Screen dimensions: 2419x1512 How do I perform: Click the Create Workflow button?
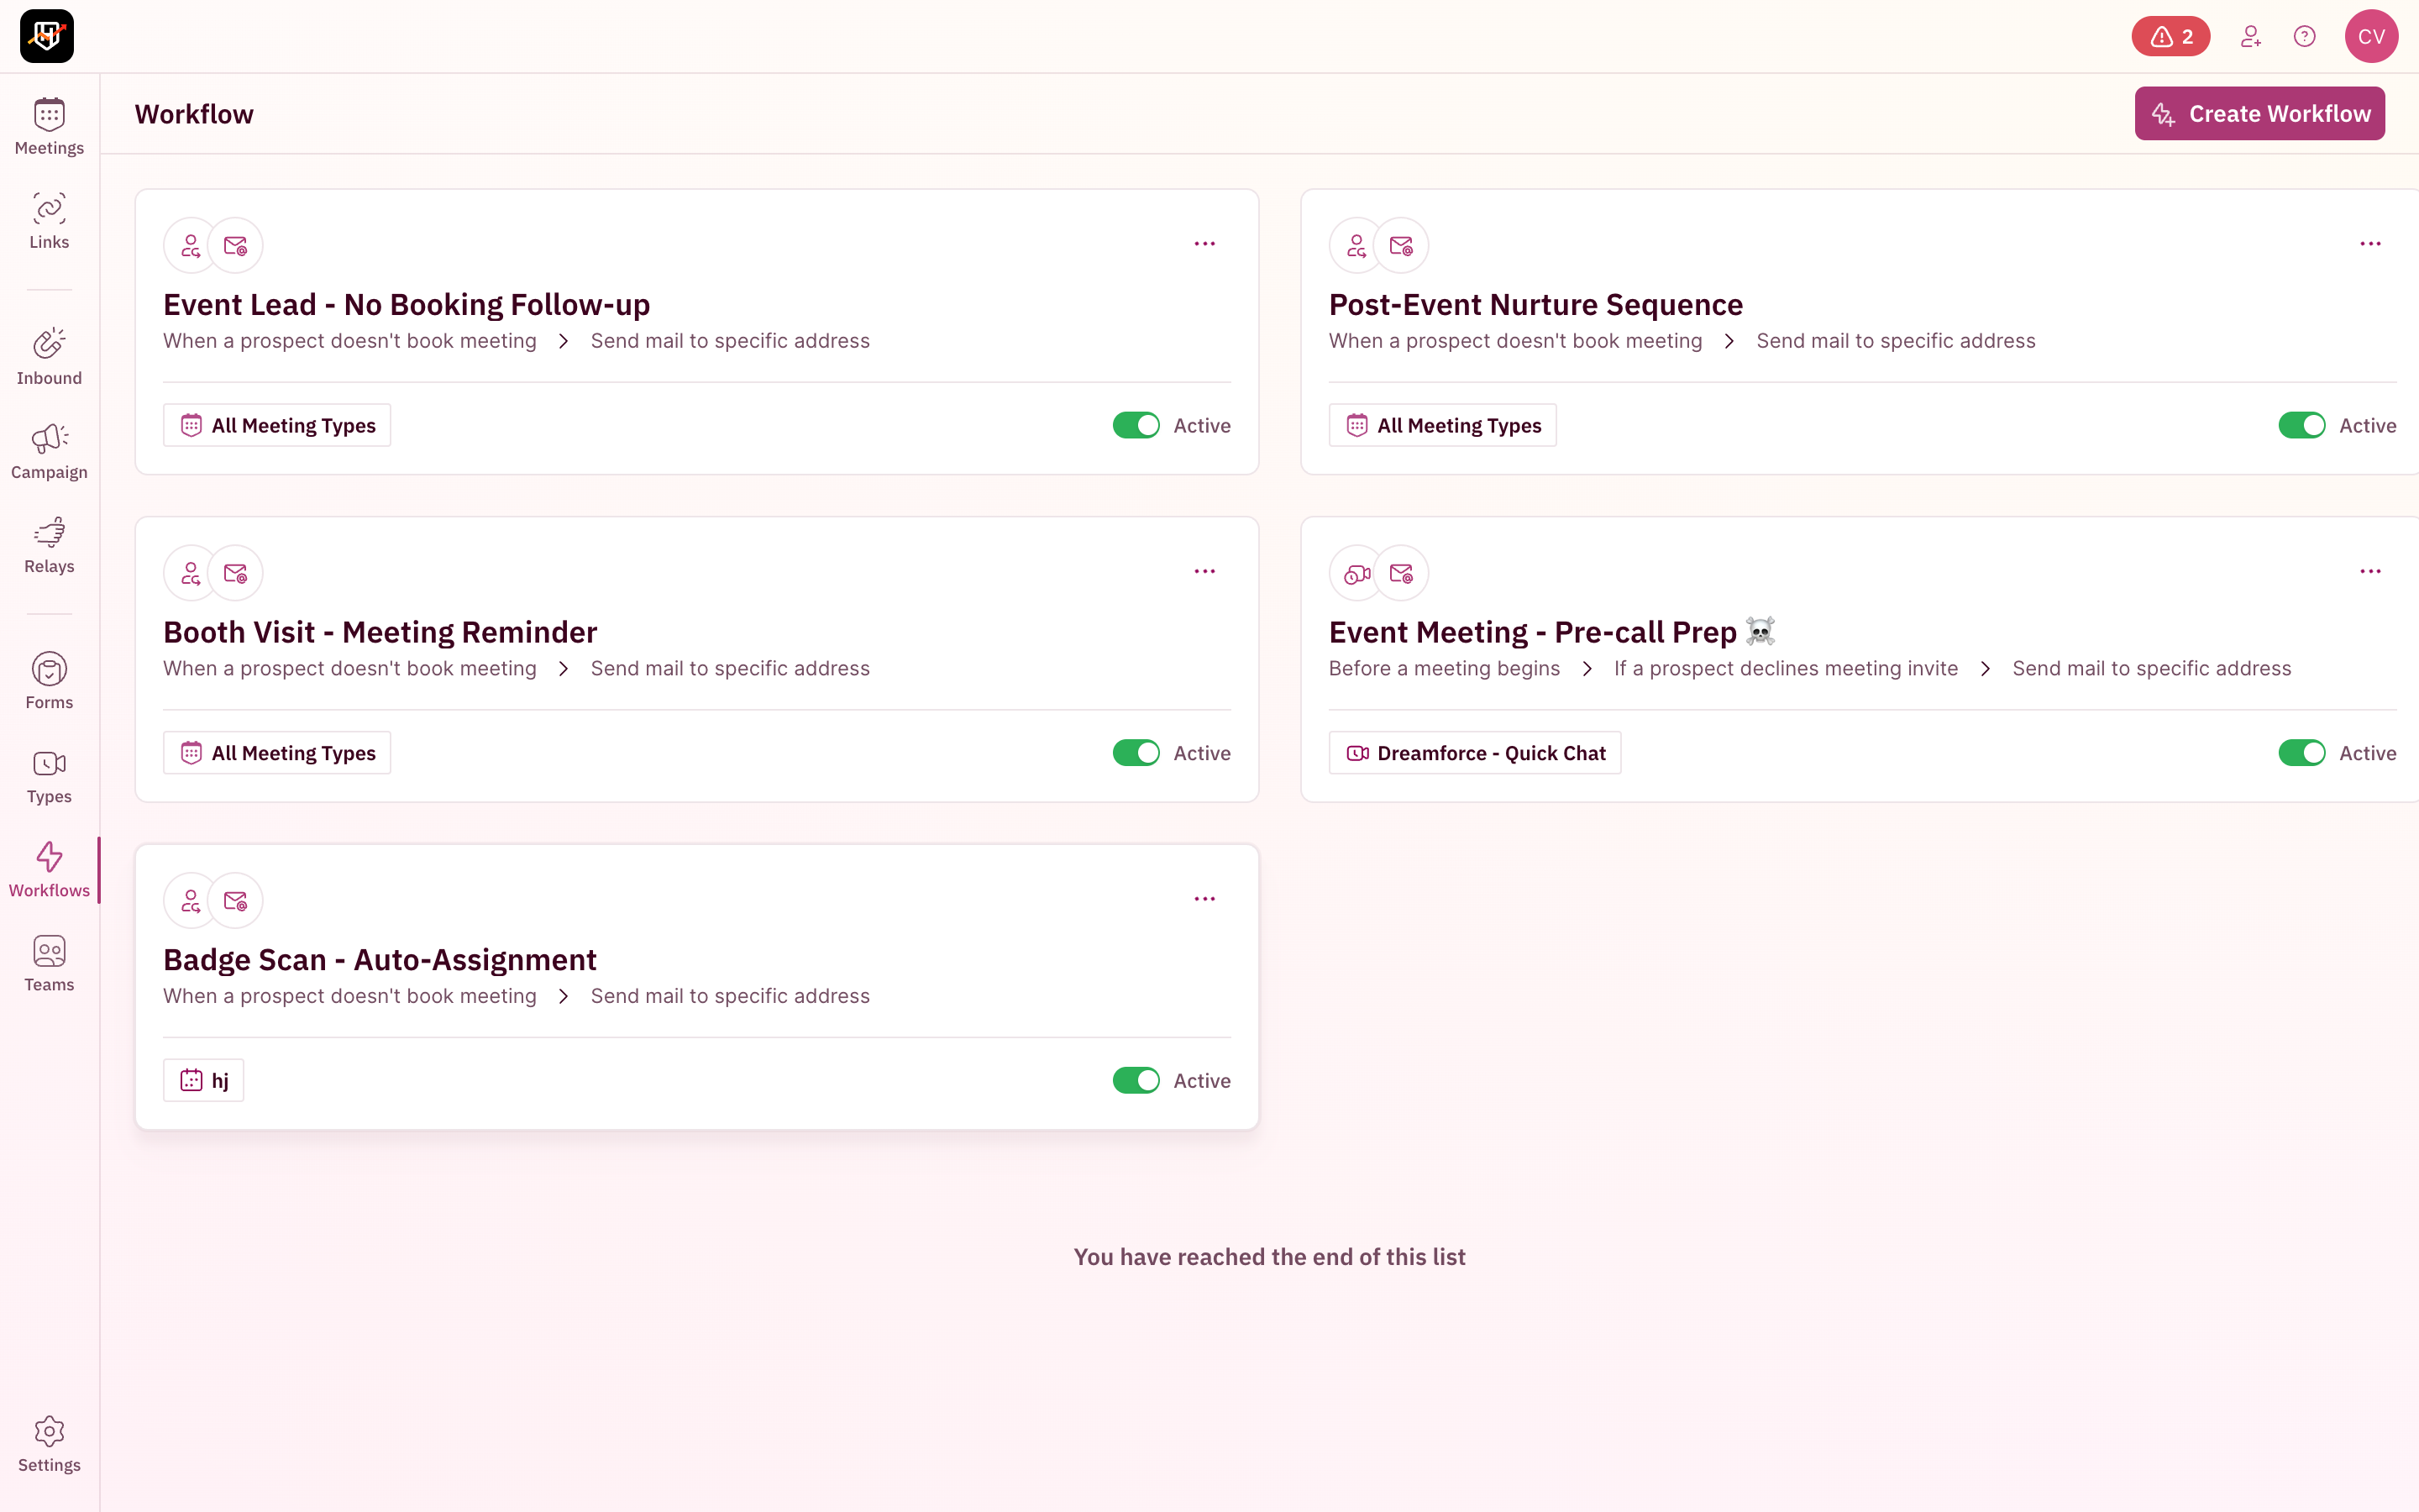[2259, 113]
